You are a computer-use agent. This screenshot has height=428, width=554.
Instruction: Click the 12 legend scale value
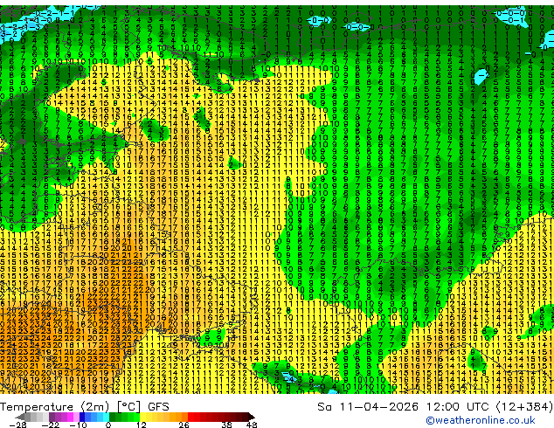[x=142, y=425]
